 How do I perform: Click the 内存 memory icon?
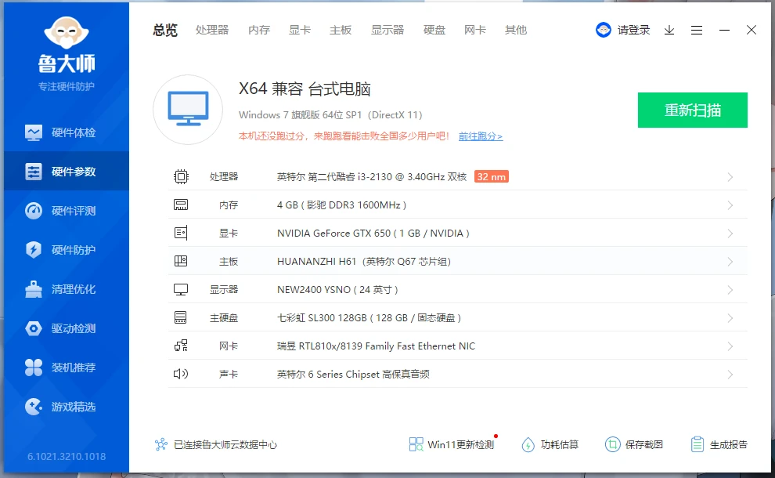click(181, 205)
